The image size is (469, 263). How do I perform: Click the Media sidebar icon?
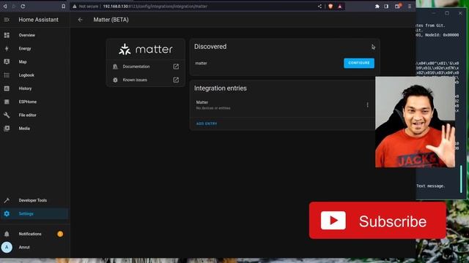(7, 129)
